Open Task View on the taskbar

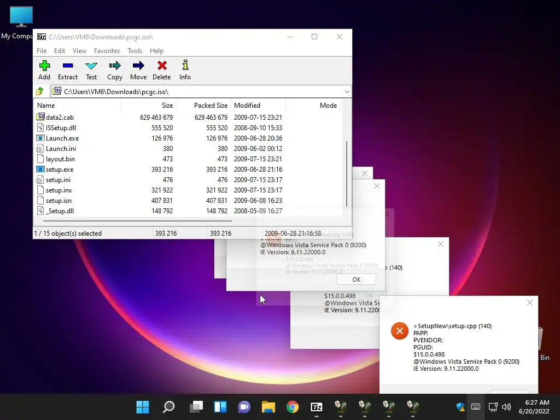click(x=196, y=407)
